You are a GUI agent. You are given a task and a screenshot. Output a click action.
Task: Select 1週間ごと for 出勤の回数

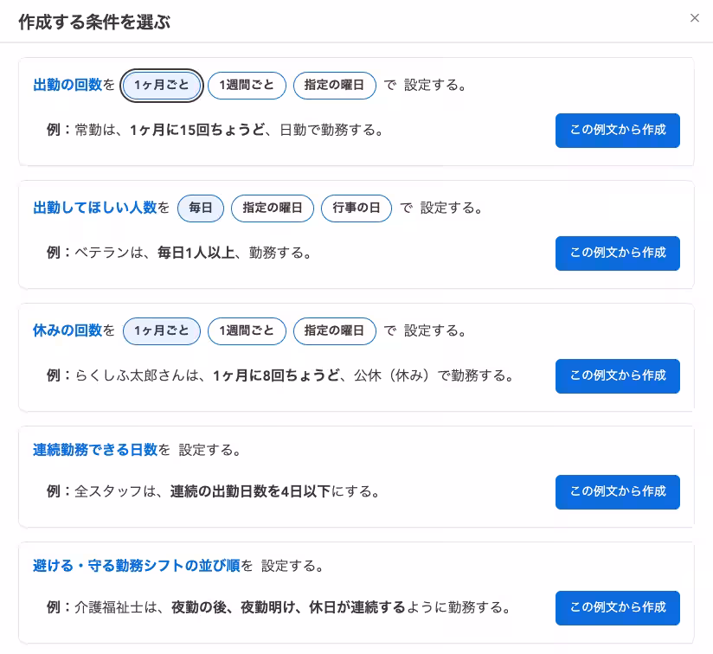pyautogui.click(x=247, y=86)
